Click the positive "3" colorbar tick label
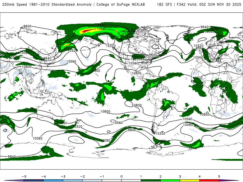 pos(180,177)
